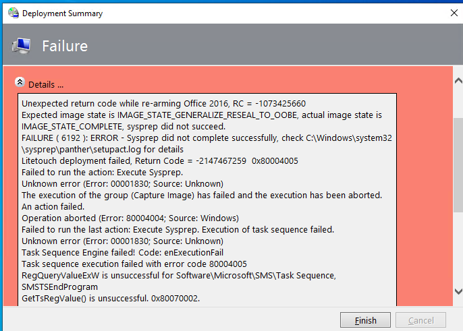Click the greyed-out Cancel button
This screenshot has height=331, width=463.
click(420, 320)
